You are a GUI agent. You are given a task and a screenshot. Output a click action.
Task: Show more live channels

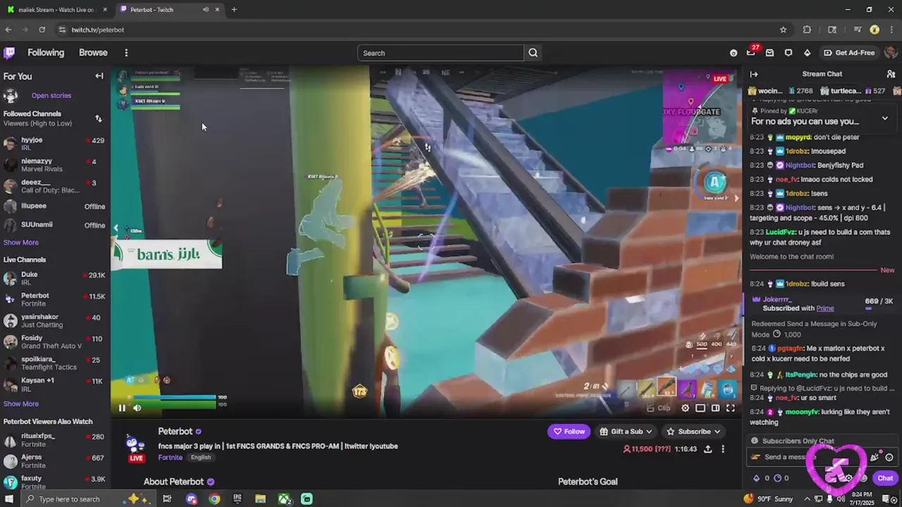click(x=21, y=403)
